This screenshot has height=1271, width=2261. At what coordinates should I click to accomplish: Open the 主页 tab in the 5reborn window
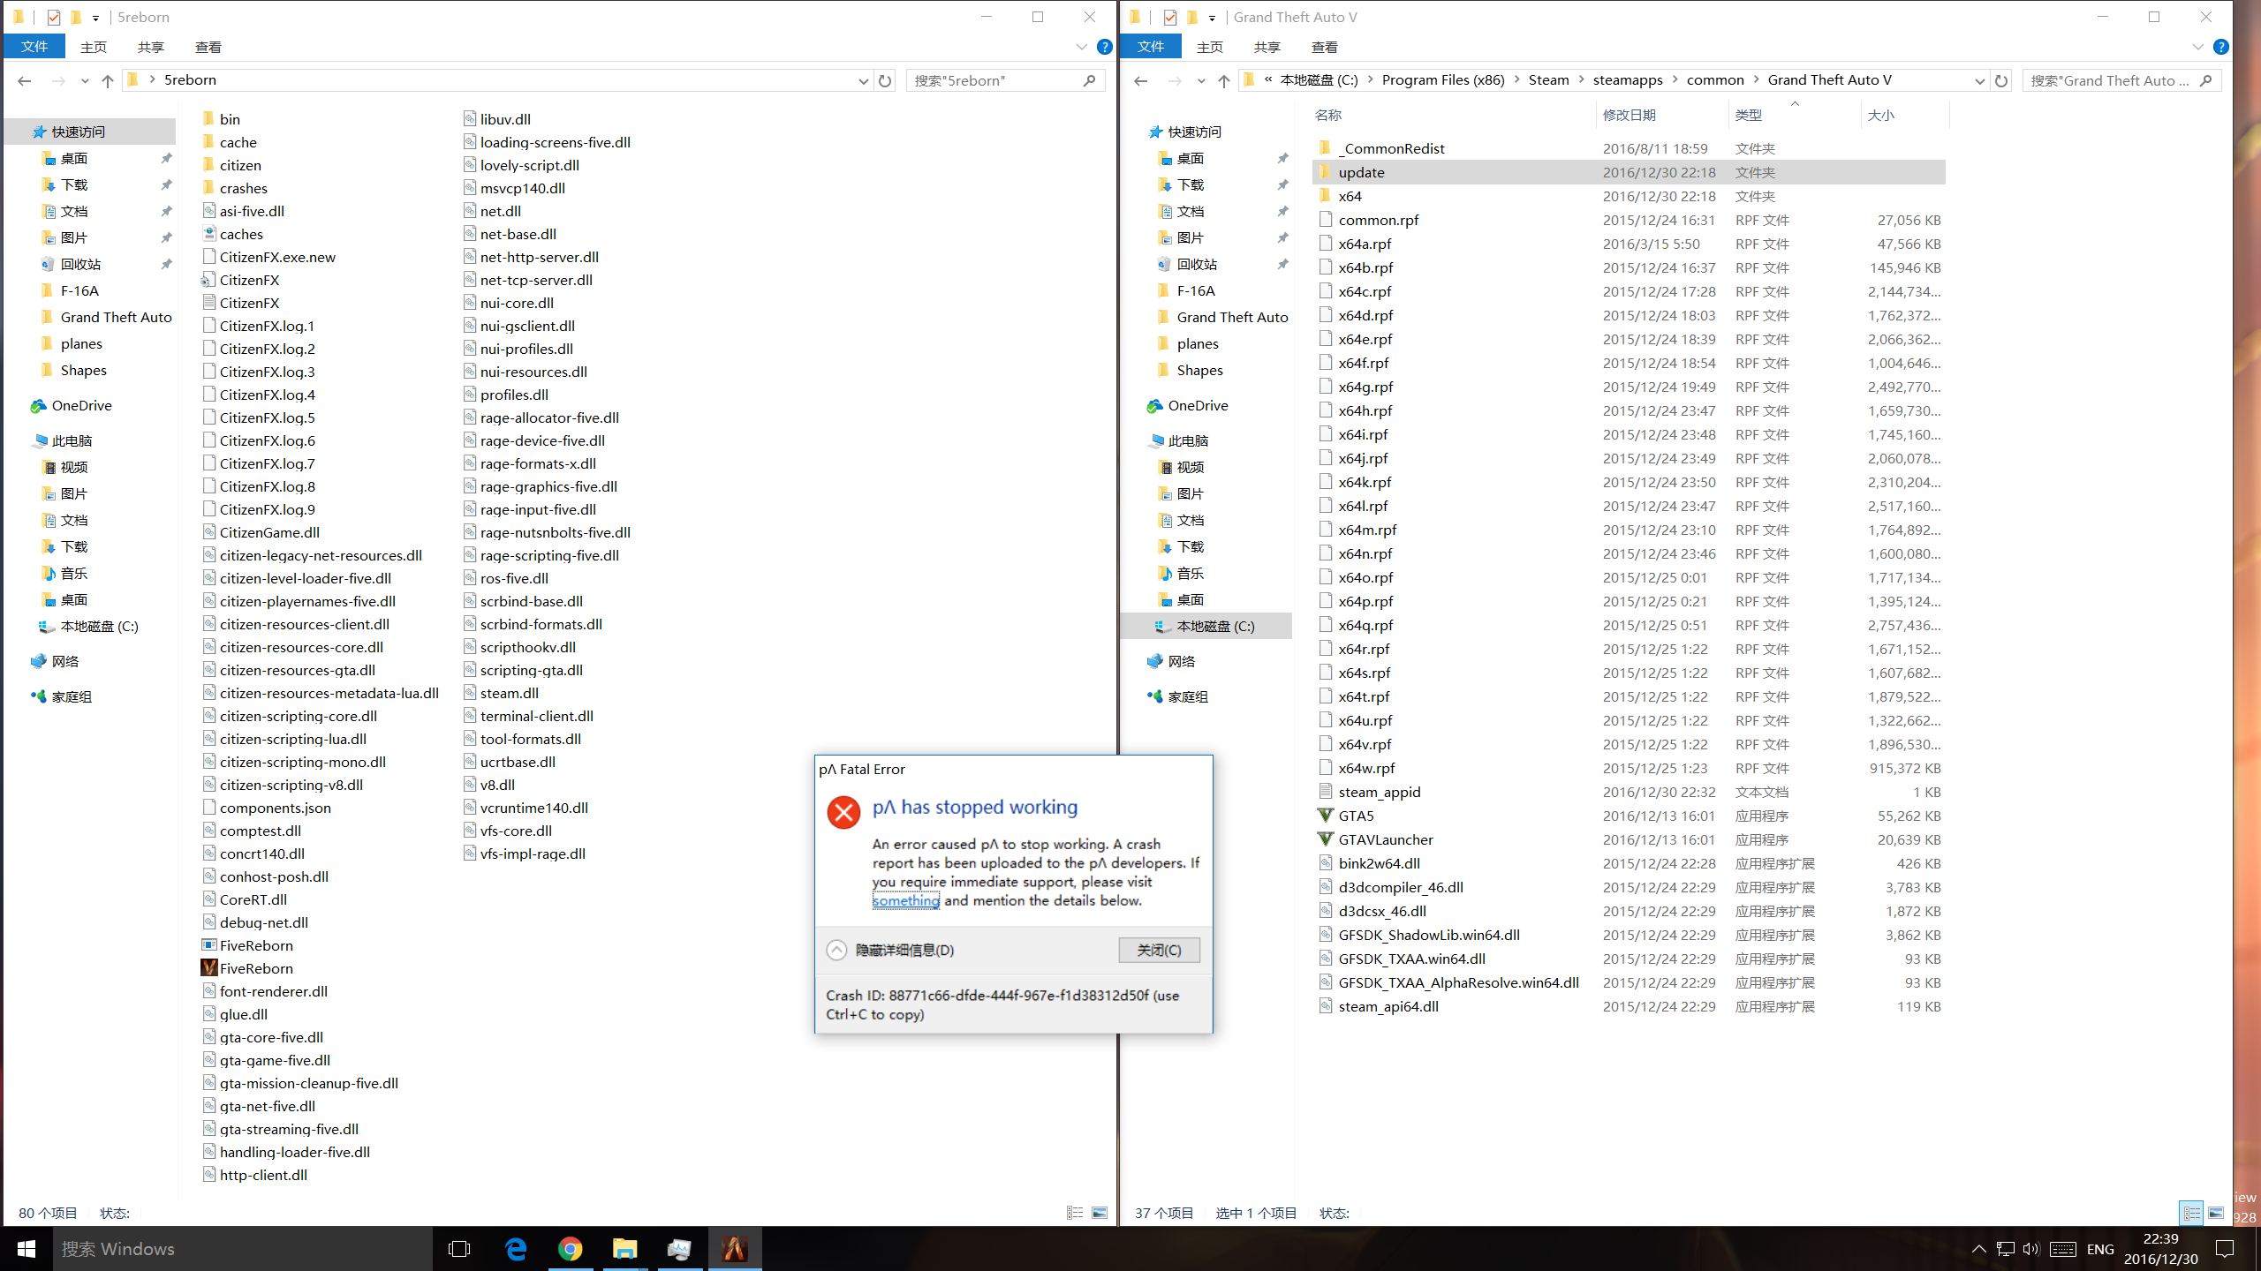click(93, 47)
